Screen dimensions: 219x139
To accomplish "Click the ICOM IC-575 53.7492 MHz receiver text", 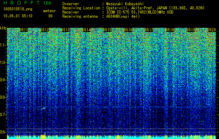I will point(140,12).
